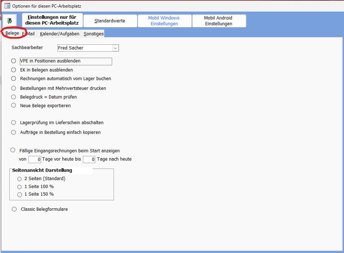Toggle Bestellungen mit Mehrwertsteuer drucken

(x=14, y=88)
